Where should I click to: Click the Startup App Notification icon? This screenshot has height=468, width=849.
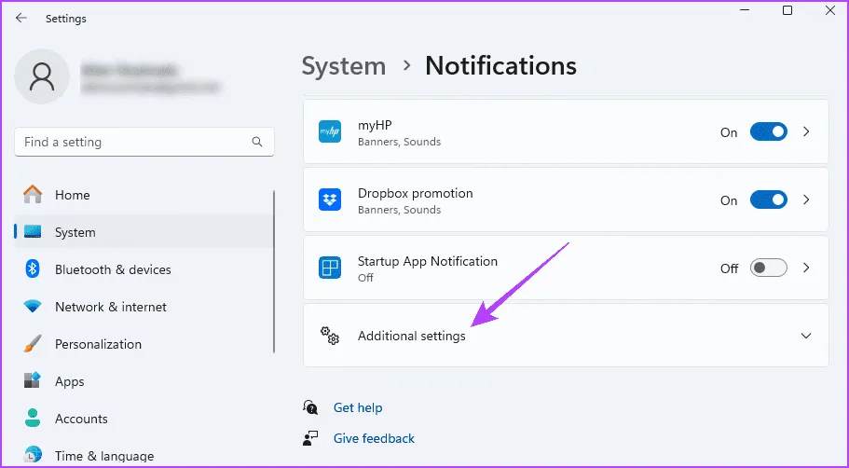(330, 268)
